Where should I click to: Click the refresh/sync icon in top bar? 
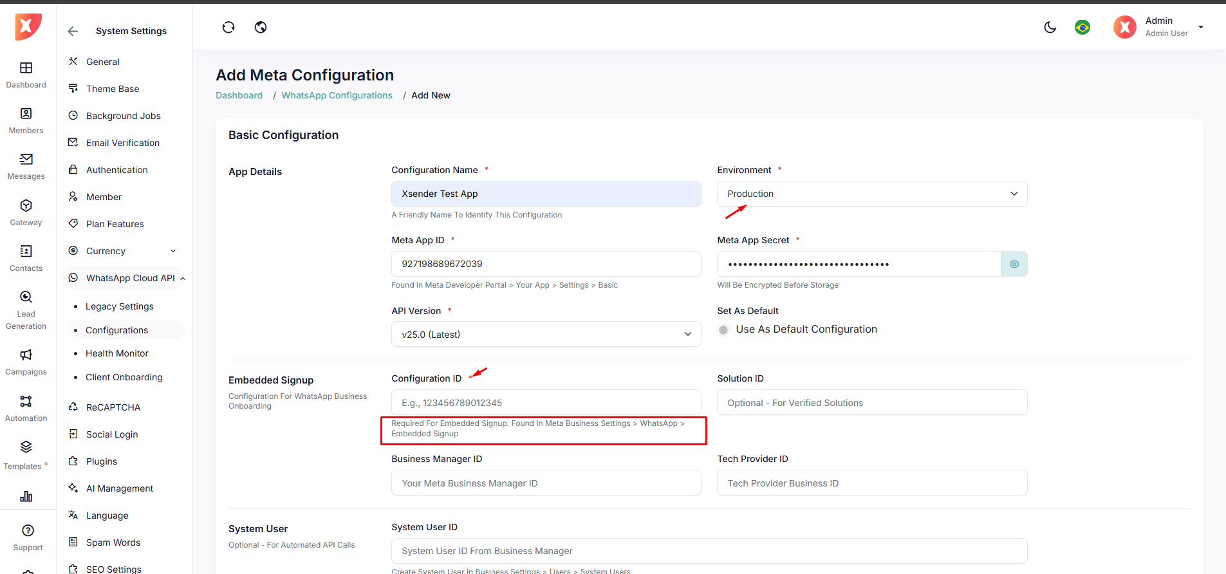coord(228,27)
